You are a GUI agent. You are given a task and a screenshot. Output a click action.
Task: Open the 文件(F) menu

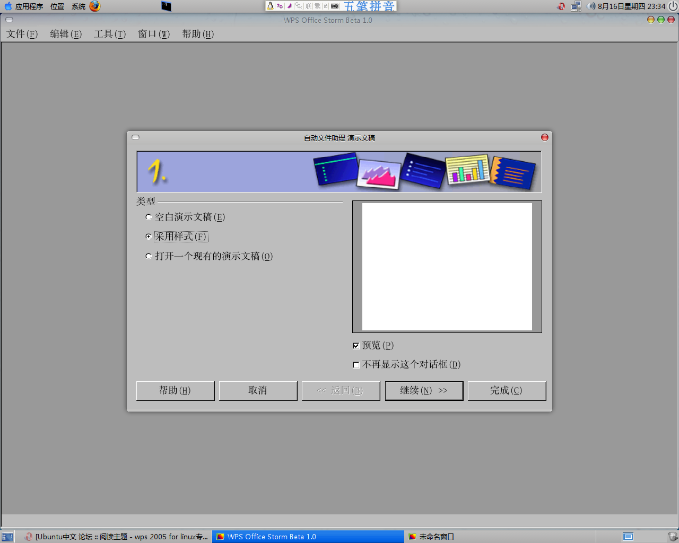click(x=22, y=34)
